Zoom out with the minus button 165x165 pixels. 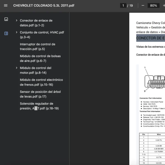[143, 5]
